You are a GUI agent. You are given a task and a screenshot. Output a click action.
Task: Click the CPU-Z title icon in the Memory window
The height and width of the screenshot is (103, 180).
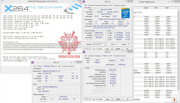click(84, 52)
